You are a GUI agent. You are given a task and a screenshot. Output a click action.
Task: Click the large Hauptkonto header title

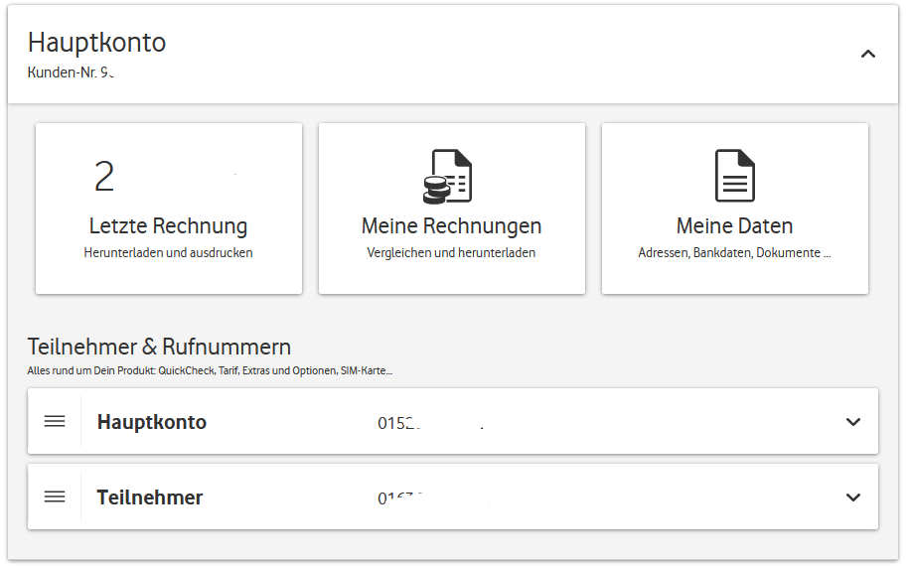tap(96, 42)
